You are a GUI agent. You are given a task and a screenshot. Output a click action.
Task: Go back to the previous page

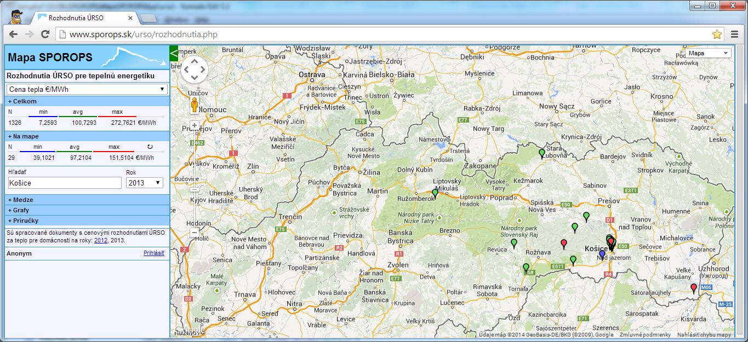point(14,34)
